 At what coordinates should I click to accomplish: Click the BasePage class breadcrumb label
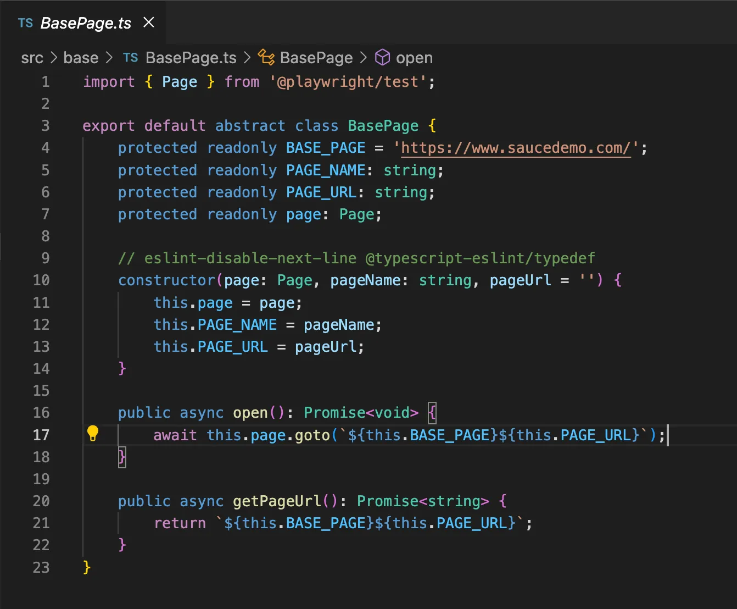(316, 57)
